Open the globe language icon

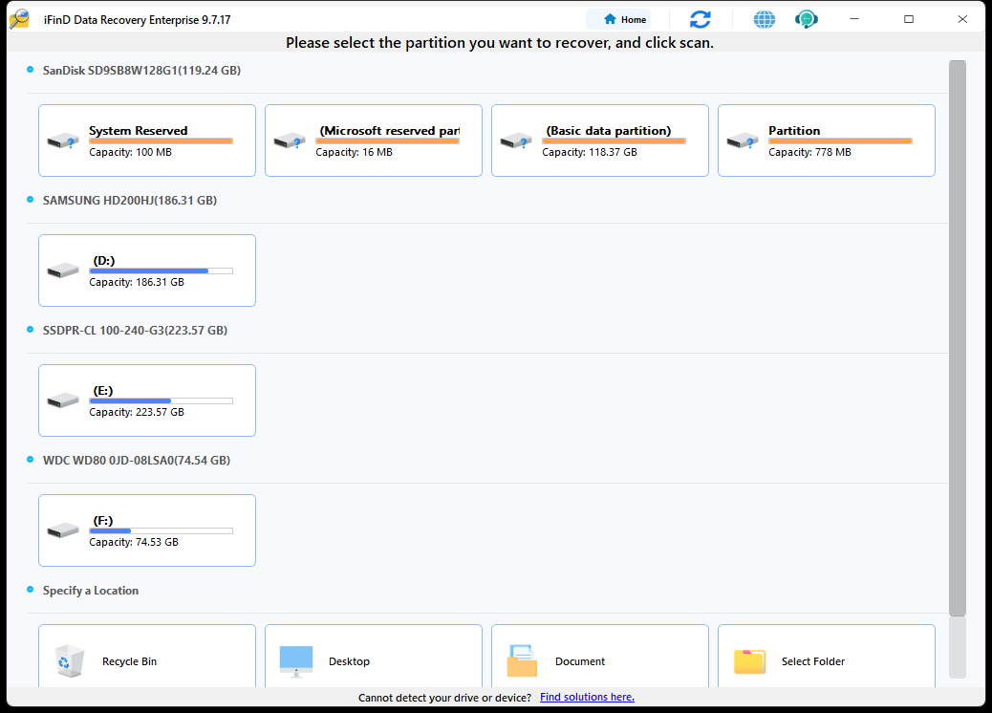tap(765, 20)
